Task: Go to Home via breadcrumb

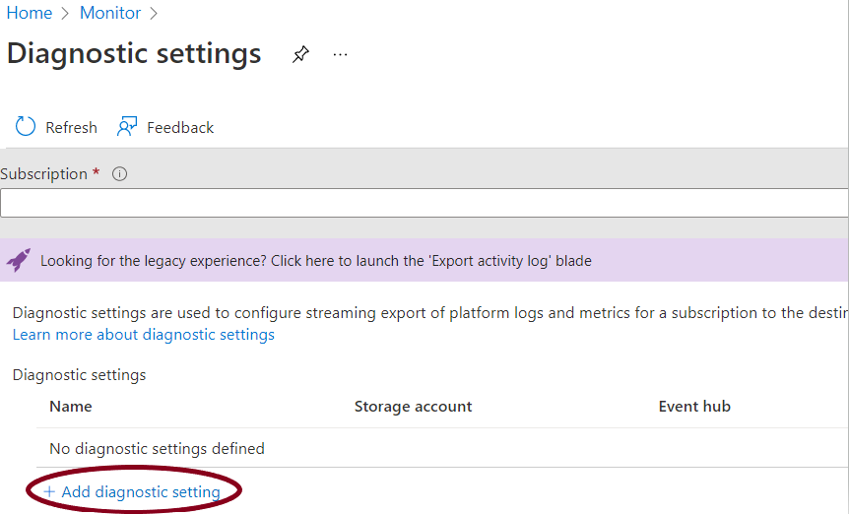Action: coord(30,13)
